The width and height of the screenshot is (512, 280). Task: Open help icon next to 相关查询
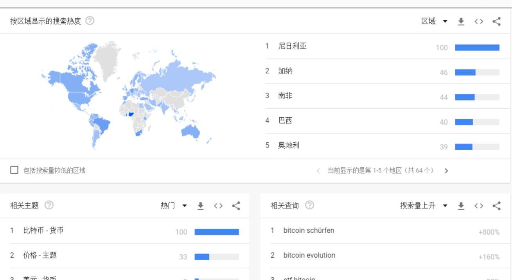pos(309,205)
